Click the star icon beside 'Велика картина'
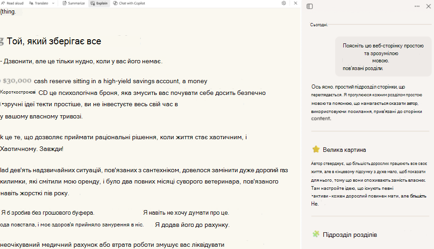The width and height of the screenshot is (434, 249). 316,150
